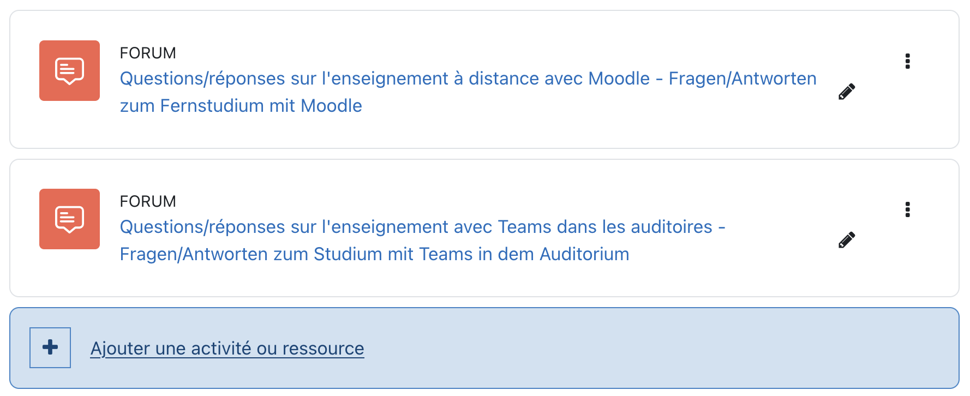Viewport: 970px width, 396px height.
Task: Open the three-dot action menu of the Teams forum
Action: pos(908,209)
